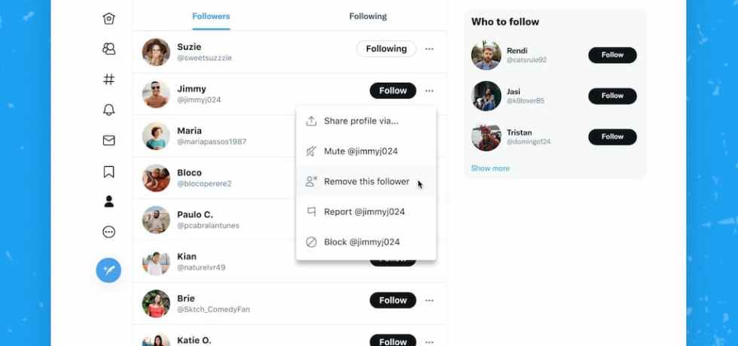Open the Notifications bell icon
Screen dimensions: 738x346
tap(108, 110)
